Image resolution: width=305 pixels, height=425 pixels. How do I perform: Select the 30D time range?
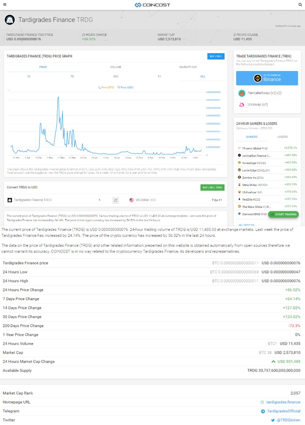coord(116,76)
